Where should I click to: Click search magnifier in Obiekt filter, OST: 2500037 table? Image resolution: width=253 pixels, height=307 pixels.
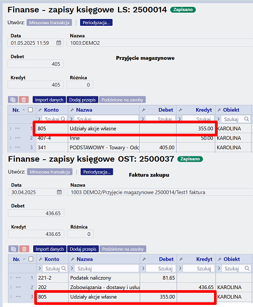click(x=247, y=268)
